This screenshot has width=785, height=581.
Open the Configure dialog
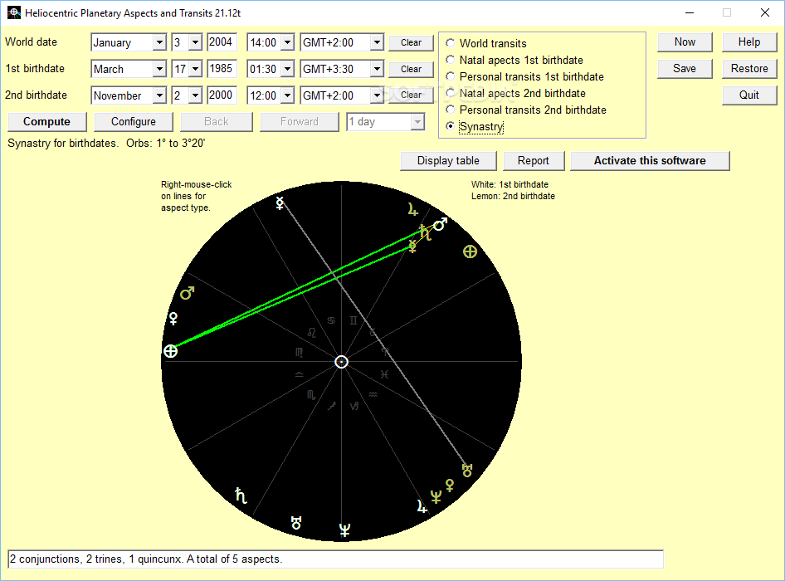133,122
